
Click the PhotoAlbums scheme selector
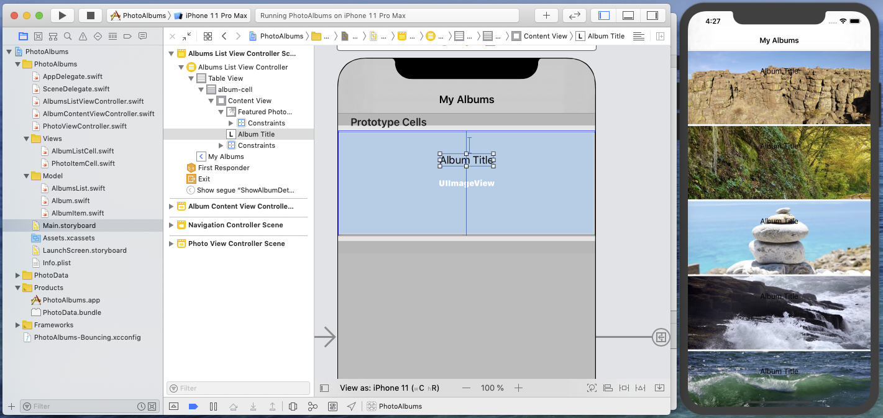click(139, 16)
